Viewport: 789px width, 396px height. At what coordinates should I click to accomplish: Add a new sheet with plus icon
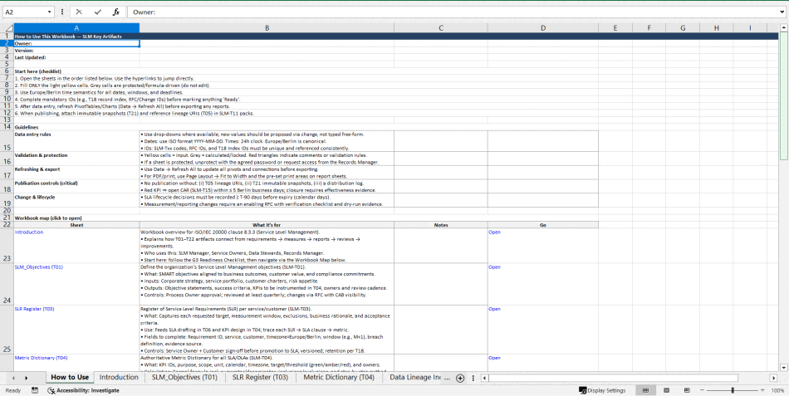click(459, 378)
